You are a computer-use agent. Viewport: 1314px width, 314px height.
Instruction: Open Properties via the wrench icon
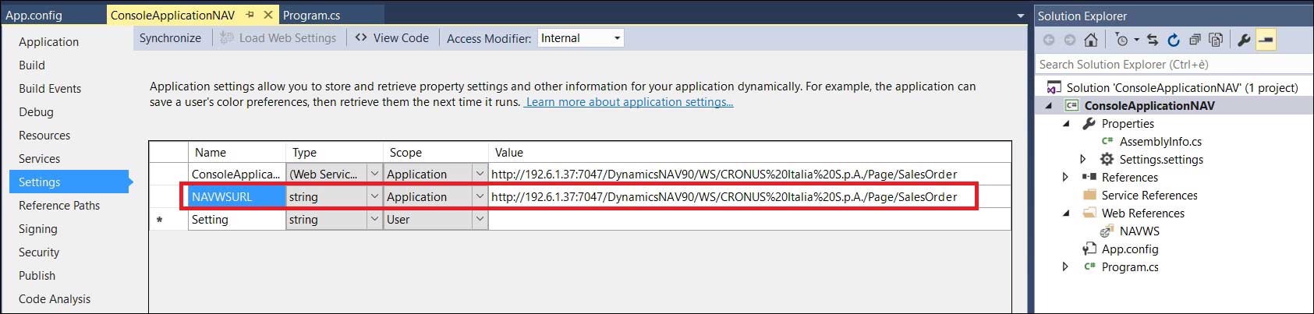tap(1244, 40)
